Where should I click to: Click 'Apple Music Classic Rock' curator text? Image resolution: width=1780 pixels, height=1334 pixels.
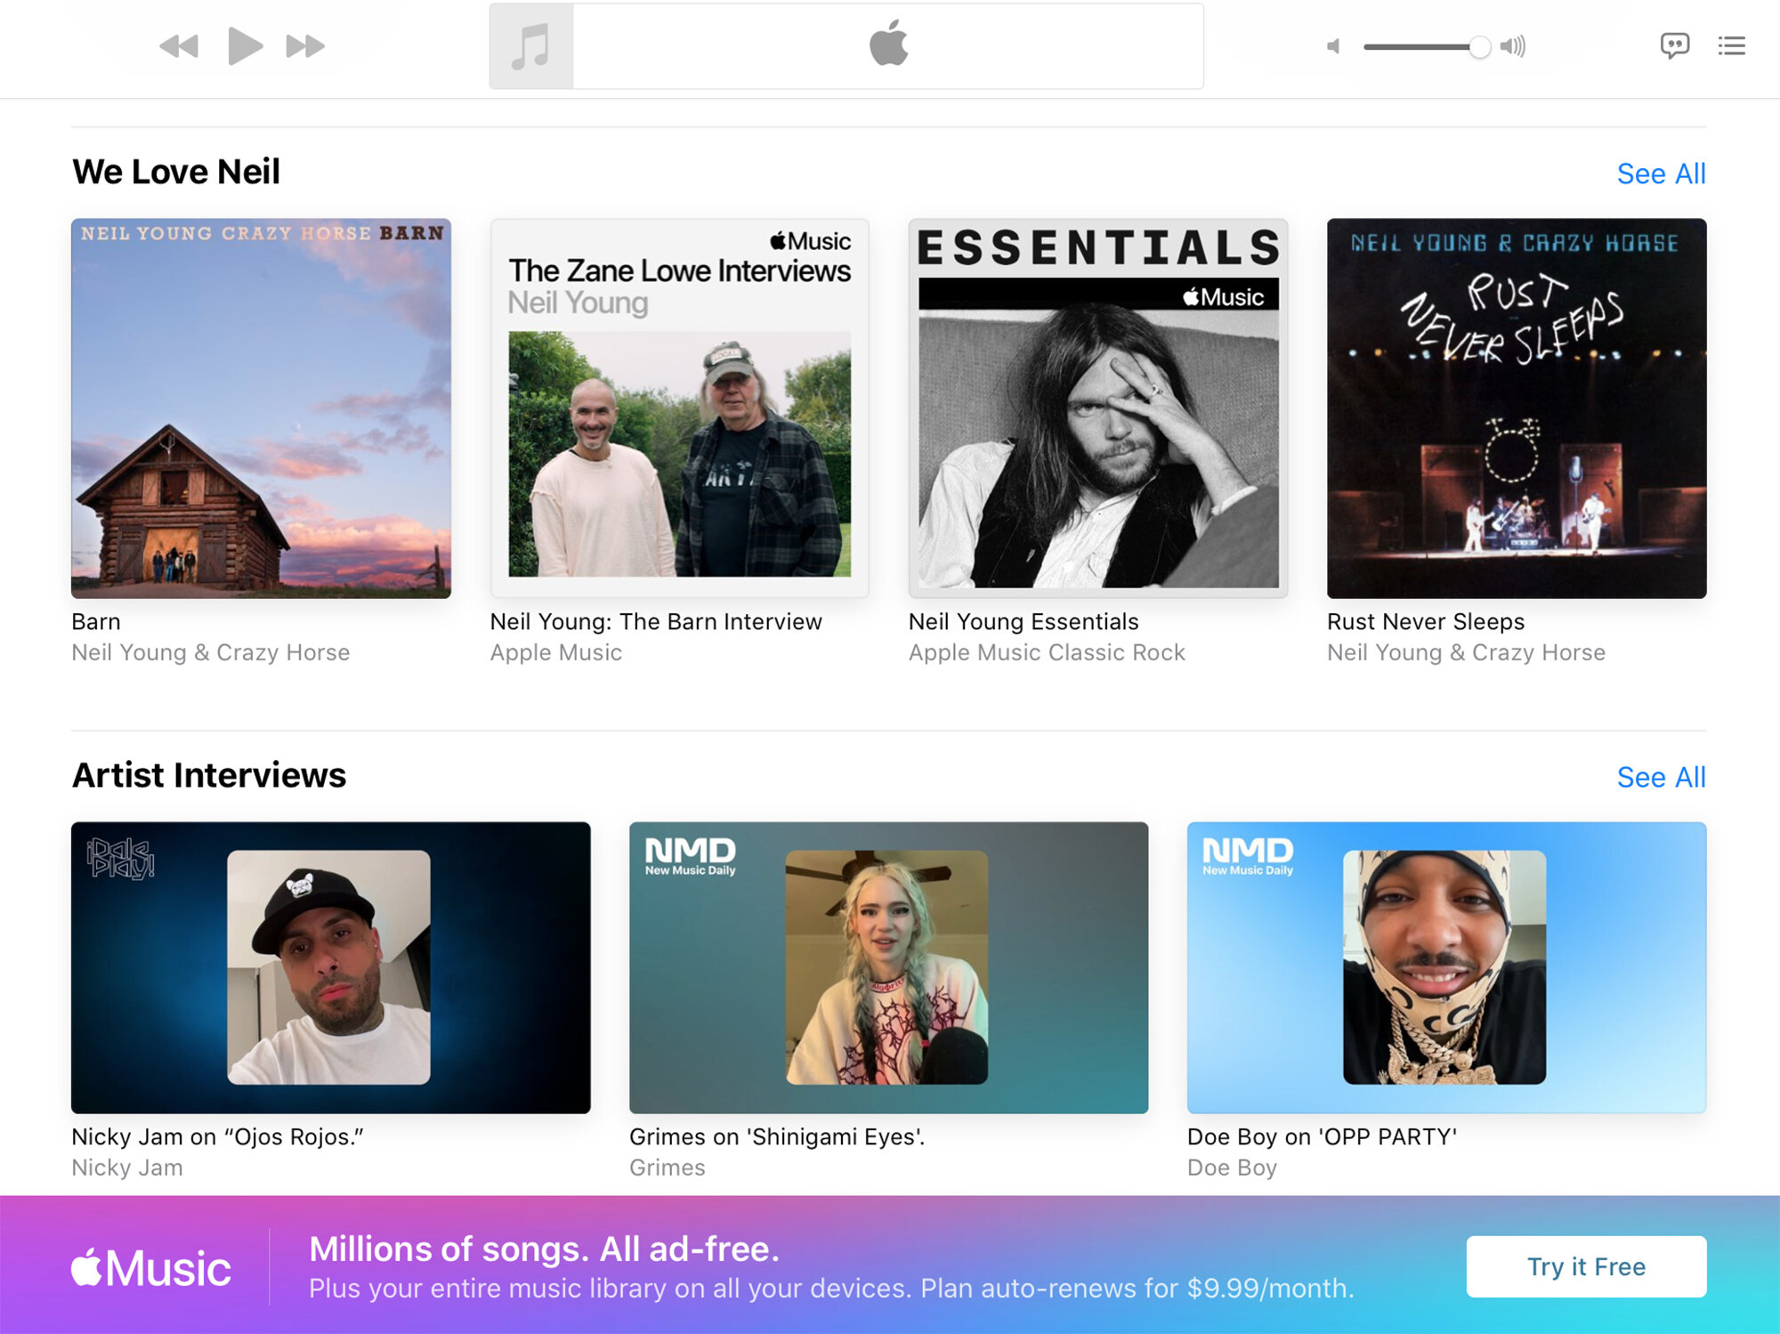1047,652
